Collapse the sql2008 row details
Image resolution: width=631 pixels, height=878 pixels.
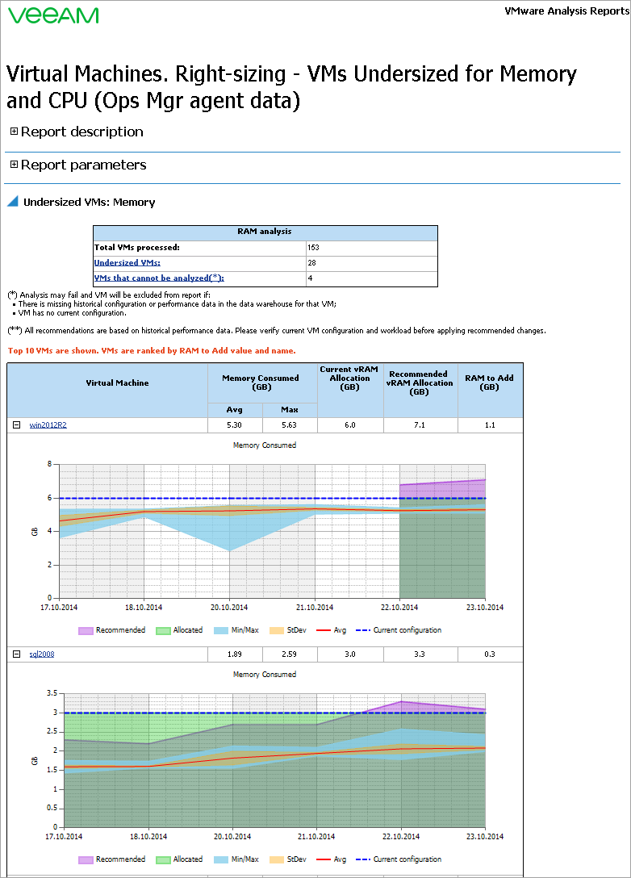(17, 654)
